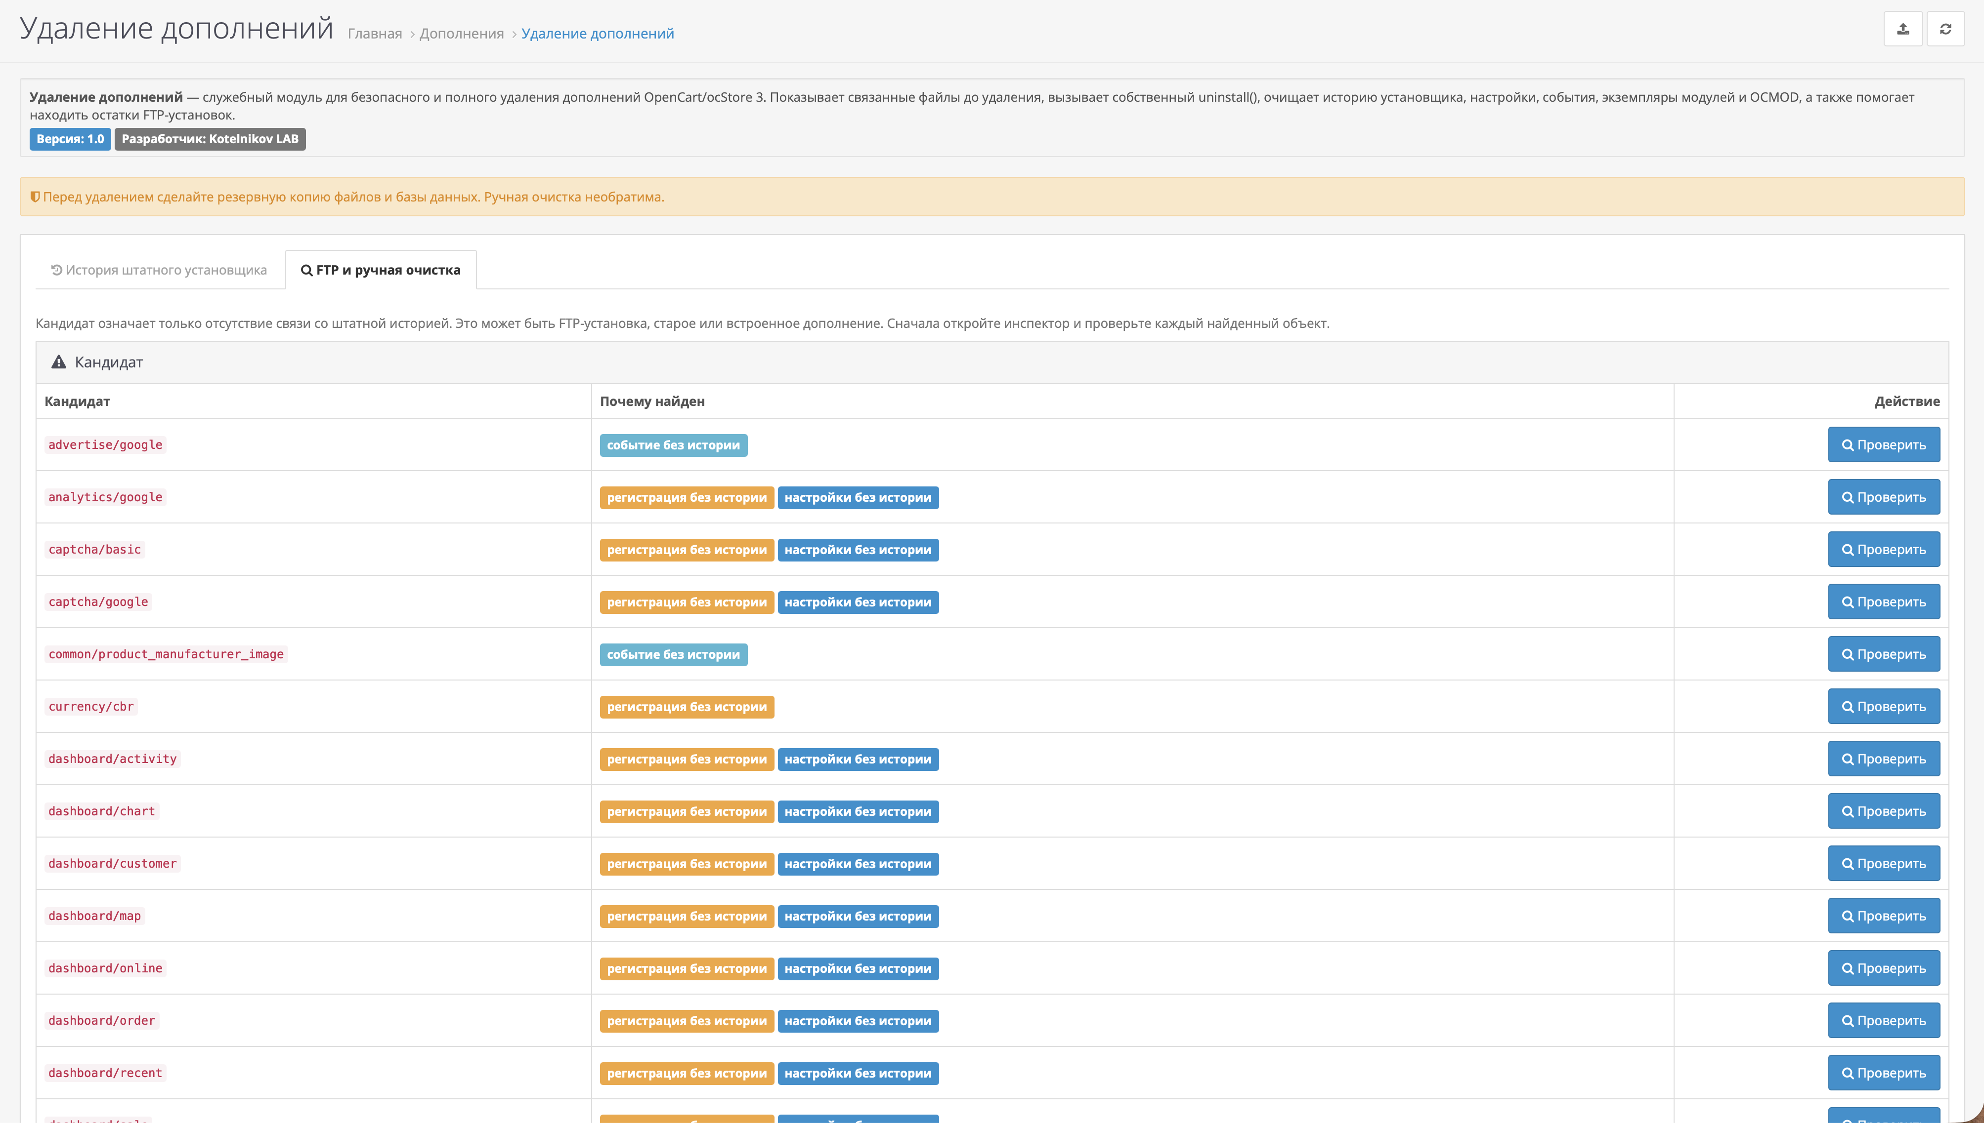Click Проверить for dashboard/customer
Viewport: 1984px width, 1123px height.
1884,864
